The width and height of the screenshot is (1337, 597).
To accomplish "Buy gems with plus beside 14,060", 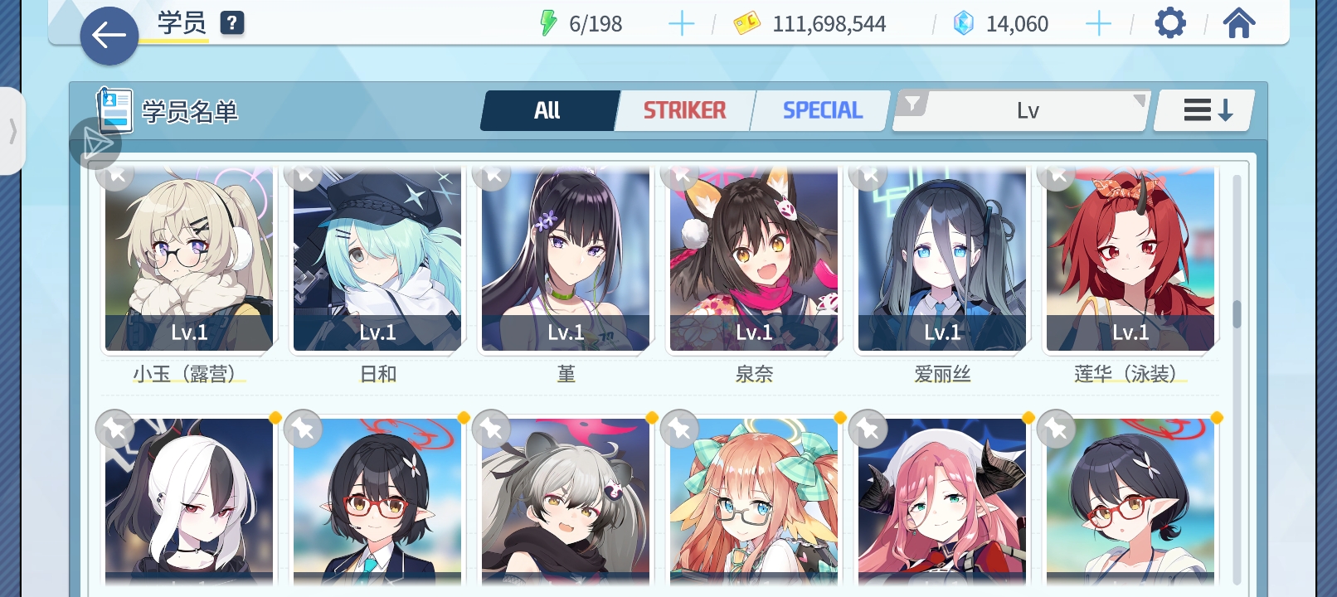I will pyautogui.click(x=1098, y=24).
